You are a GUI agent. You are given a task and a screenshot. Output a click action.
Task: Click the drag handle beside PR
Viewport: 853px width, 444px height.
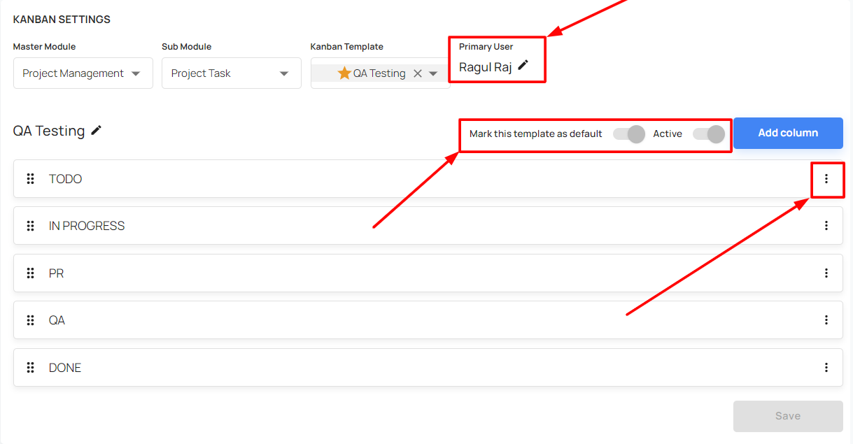click(x=31, y=273)
